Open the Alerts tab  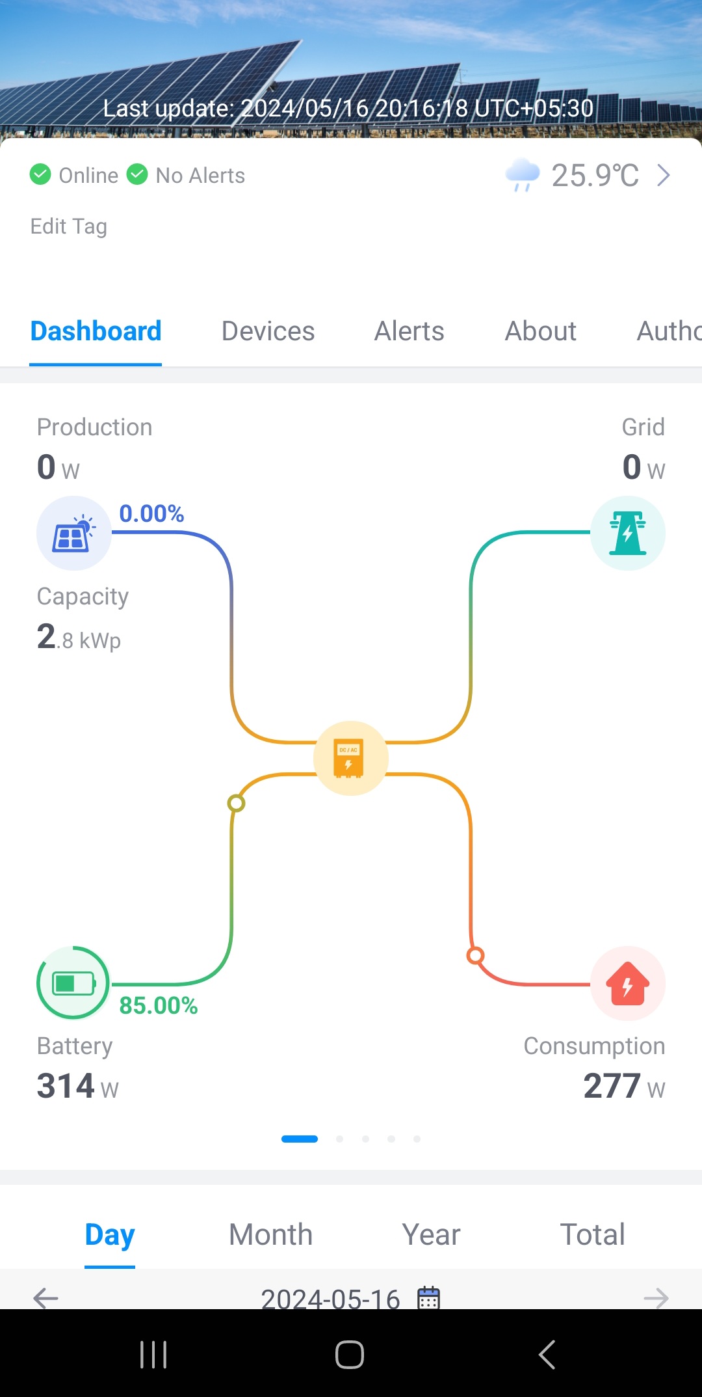(x=409, y=331)
